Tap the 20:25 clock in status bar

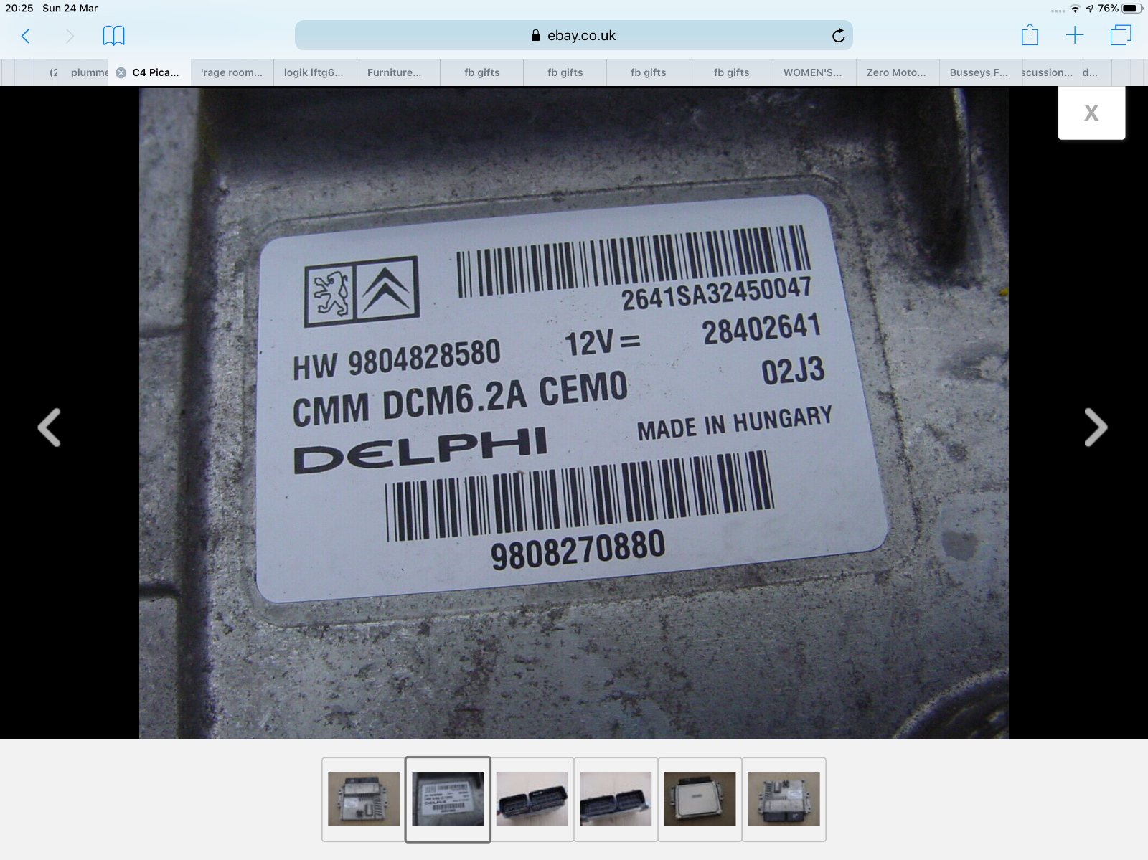pos(19,9)
